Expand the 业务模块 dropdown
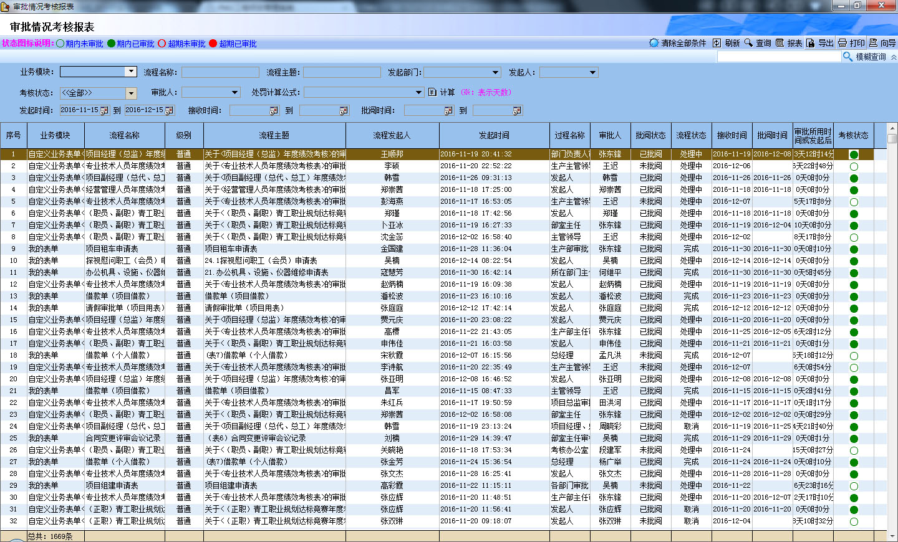898x542 pixels. [x=131, y=72]
